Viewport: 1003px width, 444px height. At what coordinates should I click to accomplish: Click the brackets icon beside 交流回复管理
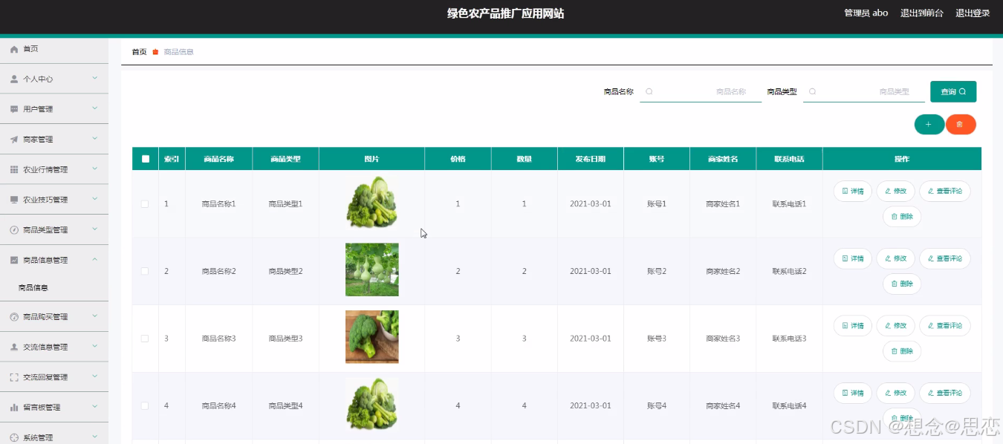[13, 377]
